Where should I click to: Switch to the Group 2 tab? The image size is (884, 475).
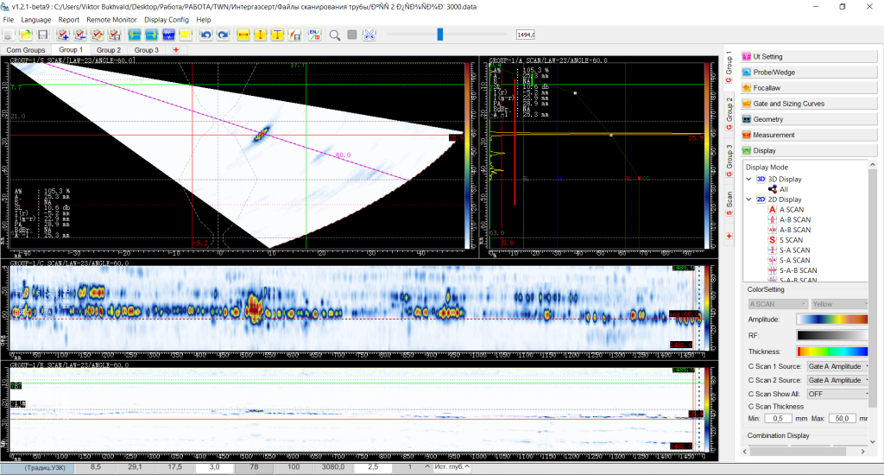point(109,50)
